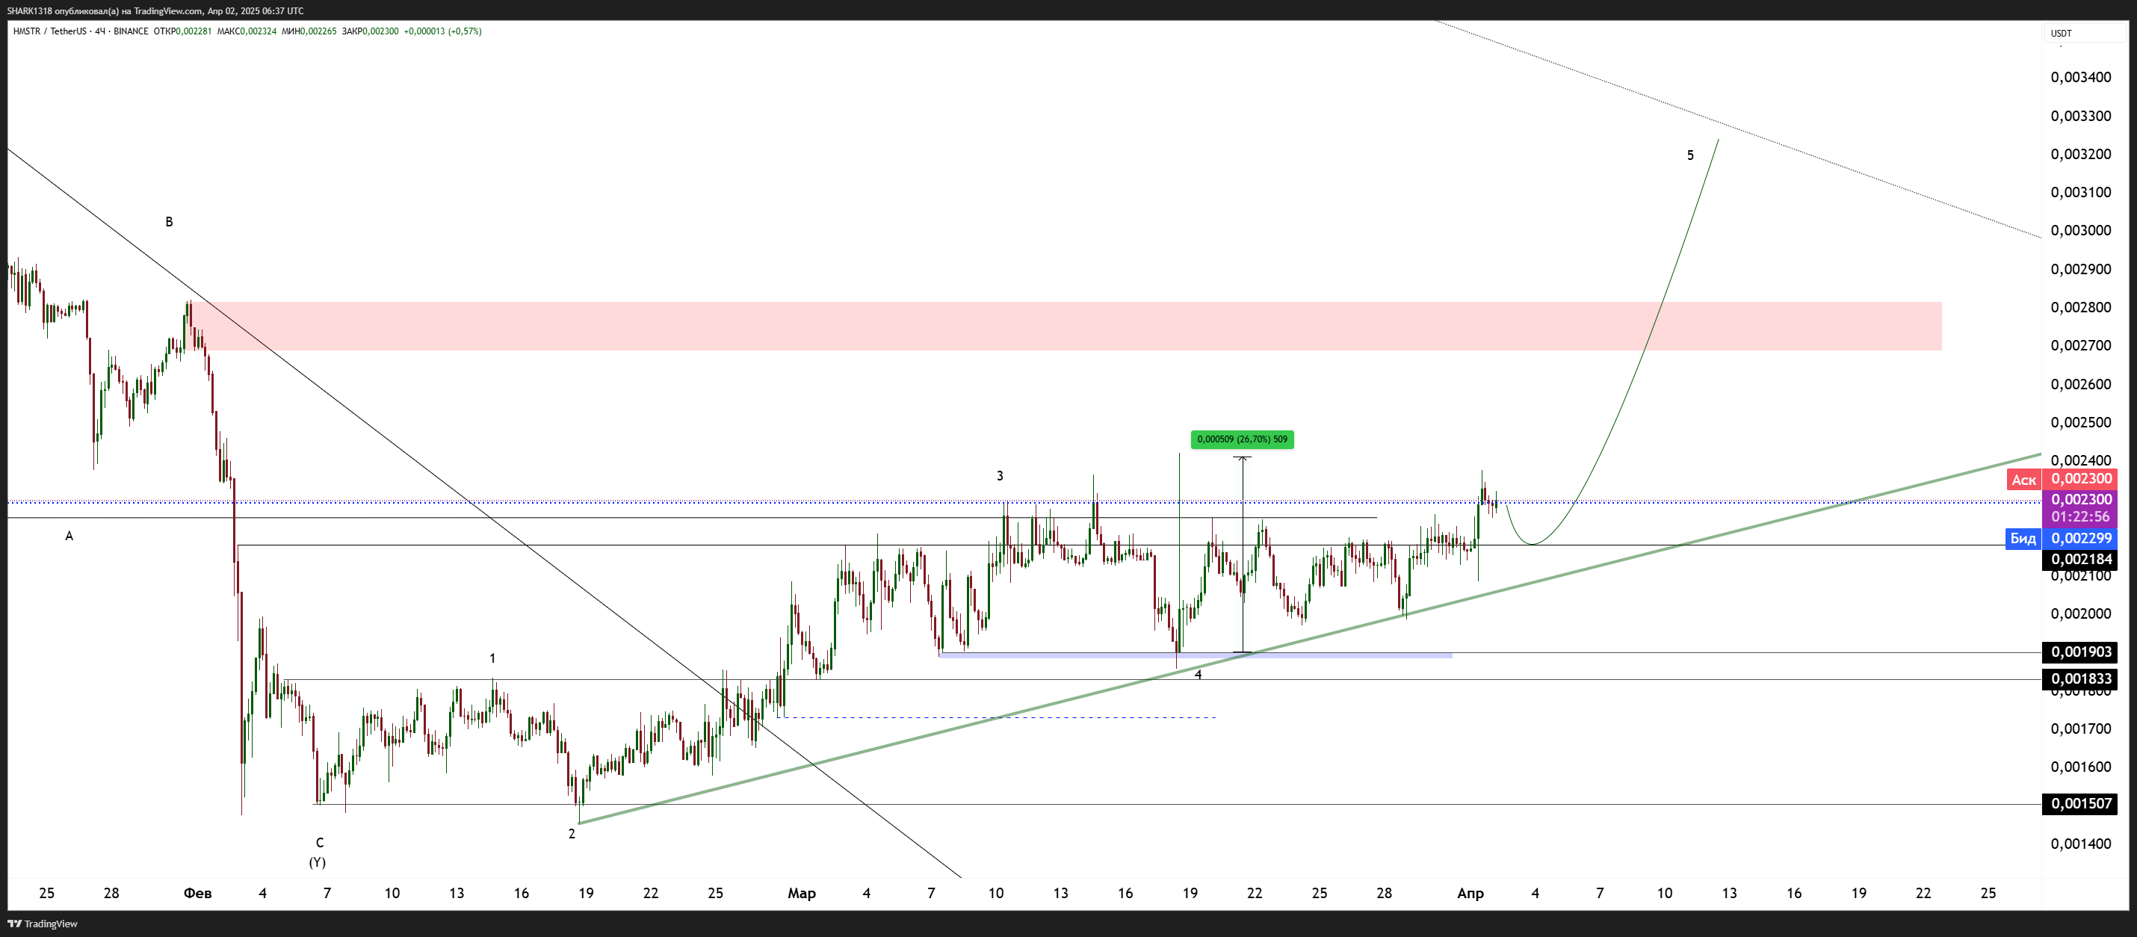Click the black price tag 0,002184
This screenshot has width=2137, height=937.
pyautogui.click(x=2079, y=560)
